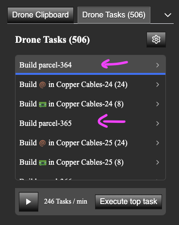
Task: Select the Build parcel-365 task row
Action: click(90, 123)
